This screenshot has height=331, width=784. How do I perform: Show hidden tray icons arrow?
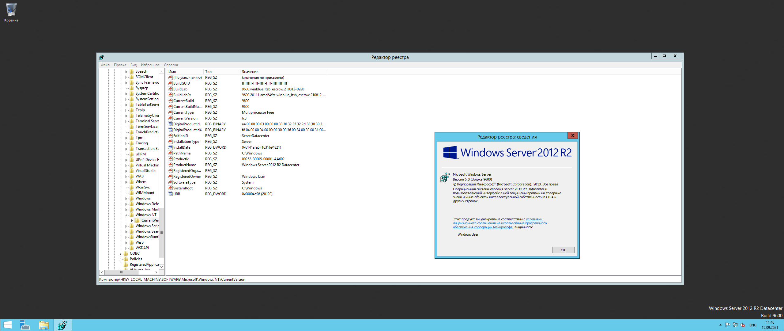[x=720, y=325]
